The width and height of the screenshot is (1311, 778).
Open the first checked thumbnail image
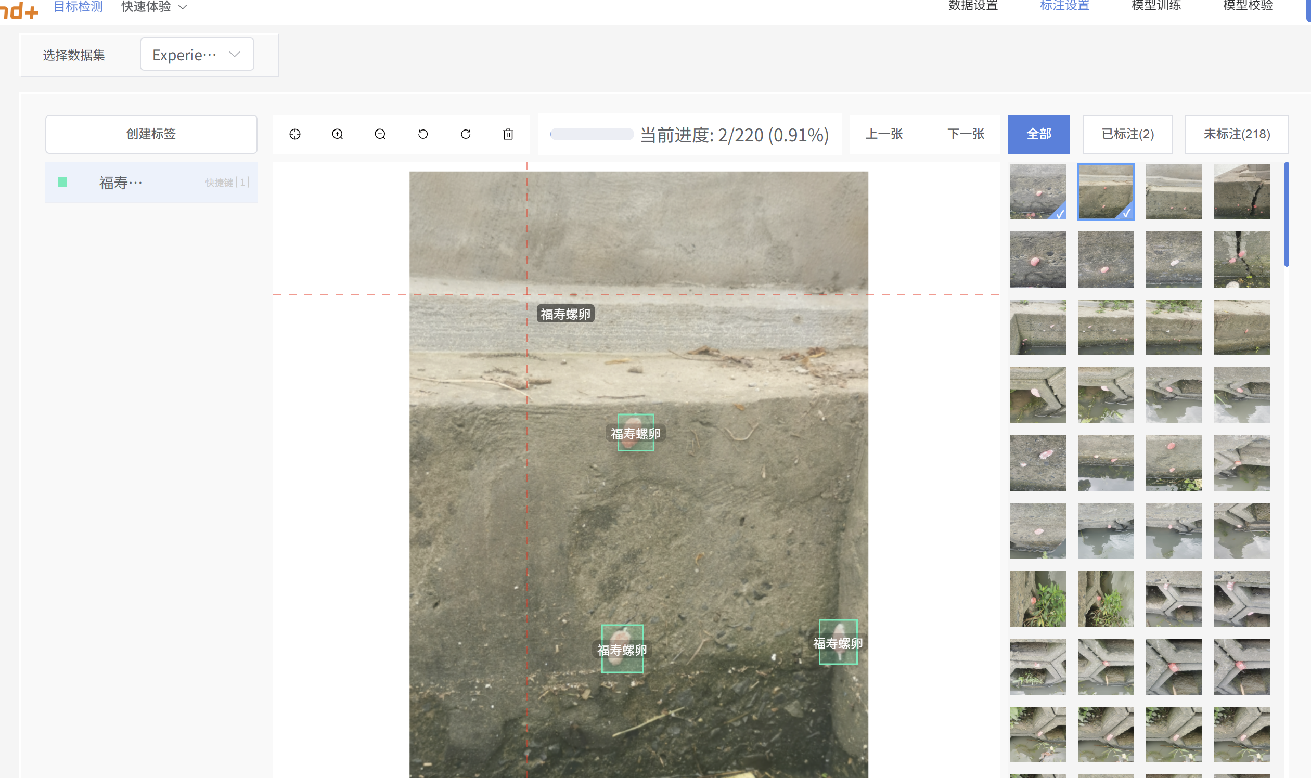pyautogui.click(x=1038, y=191)
